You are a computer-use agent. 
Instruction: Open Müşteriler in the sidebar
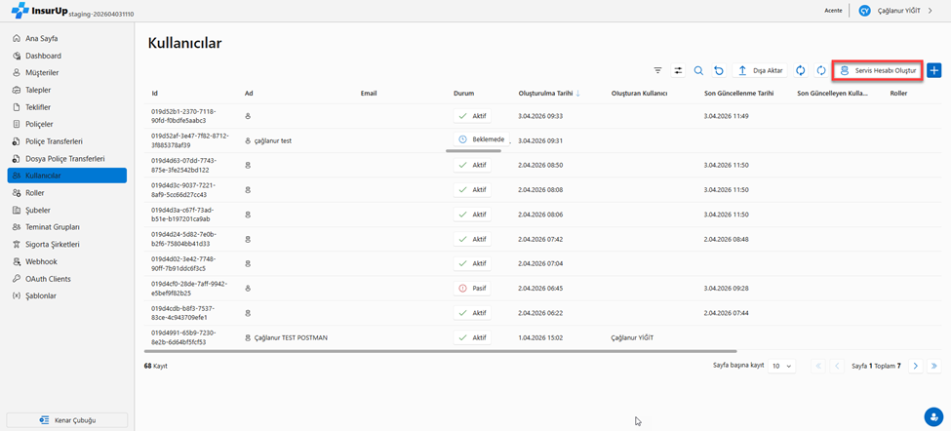coord(42,73)
